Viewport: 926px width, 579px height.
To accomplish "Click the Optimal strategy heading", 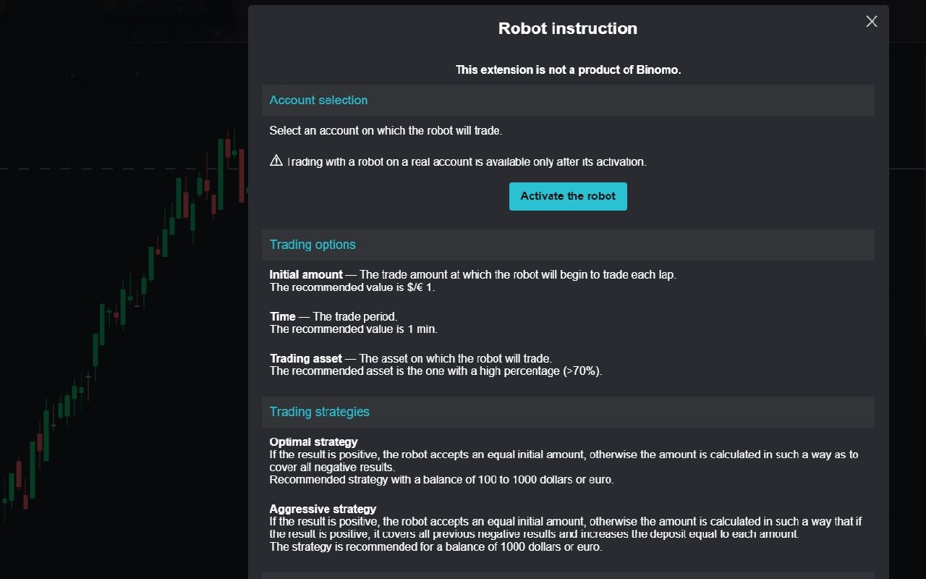I will (x=313, y=441).
